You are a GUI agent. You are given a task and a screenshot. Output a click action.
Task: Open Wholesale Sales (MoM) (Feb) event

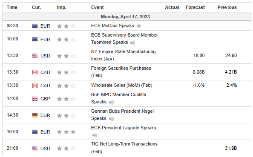pos(122,85)
